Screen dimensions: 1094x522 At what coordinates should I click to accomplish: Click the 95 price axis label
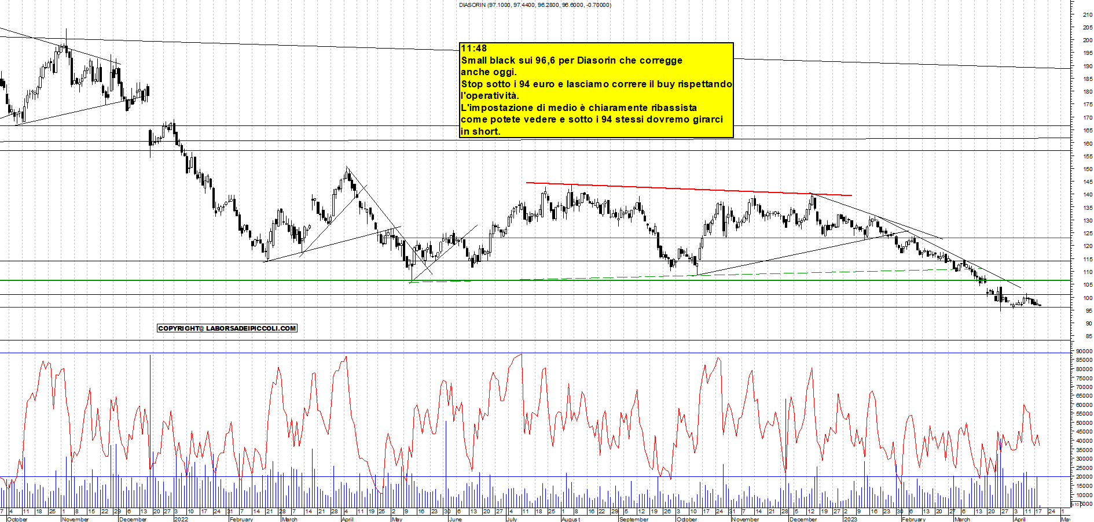[1089, 311]
